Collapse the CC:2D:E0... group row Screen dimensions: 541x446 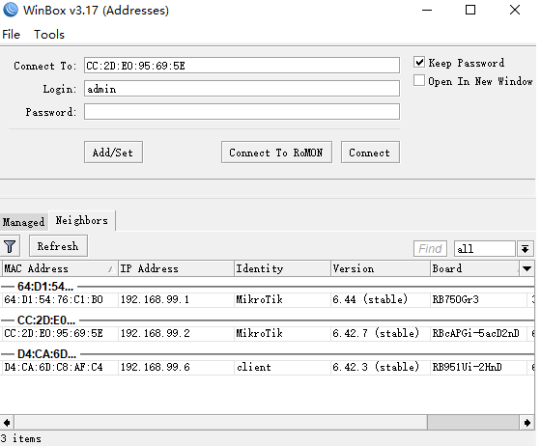coord(46,321)
